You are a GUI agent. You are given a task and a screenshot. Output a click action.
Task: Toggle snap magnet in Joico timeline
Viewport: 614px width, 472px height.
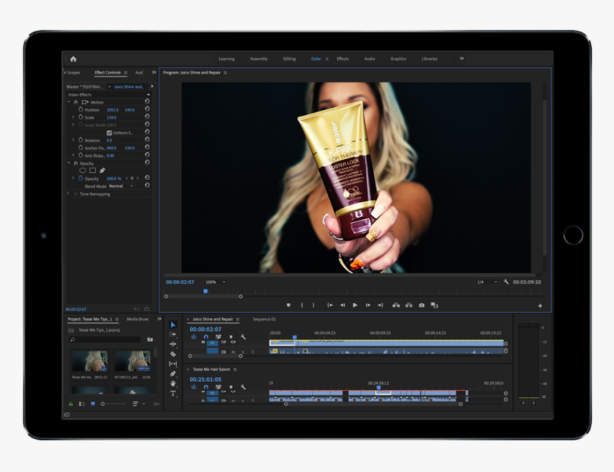pyautogui.click(x=206, y=337)
